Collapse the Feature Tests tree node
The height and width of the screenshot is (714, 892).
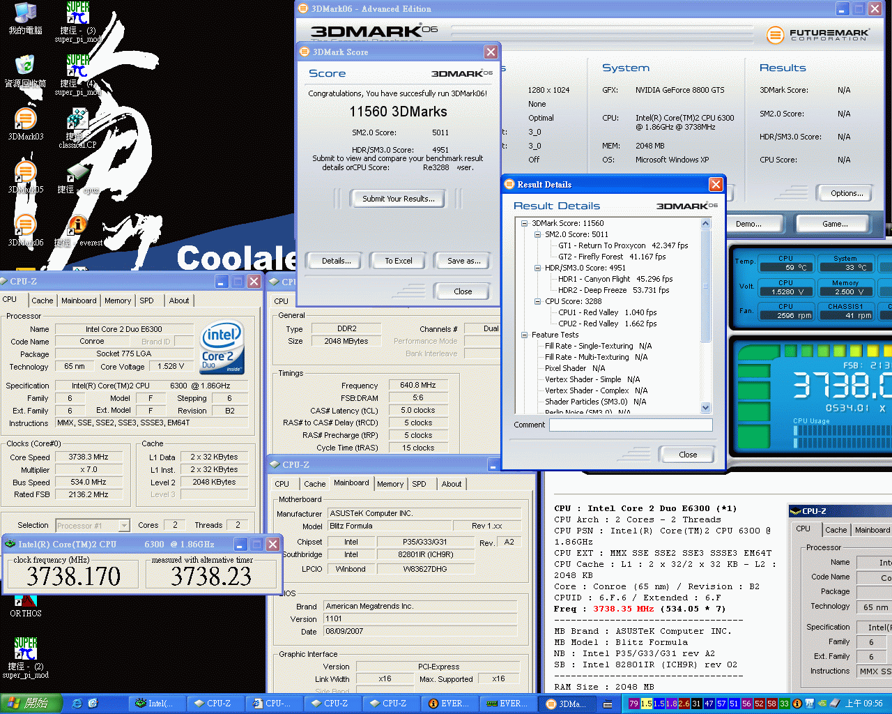coord(524,335)
